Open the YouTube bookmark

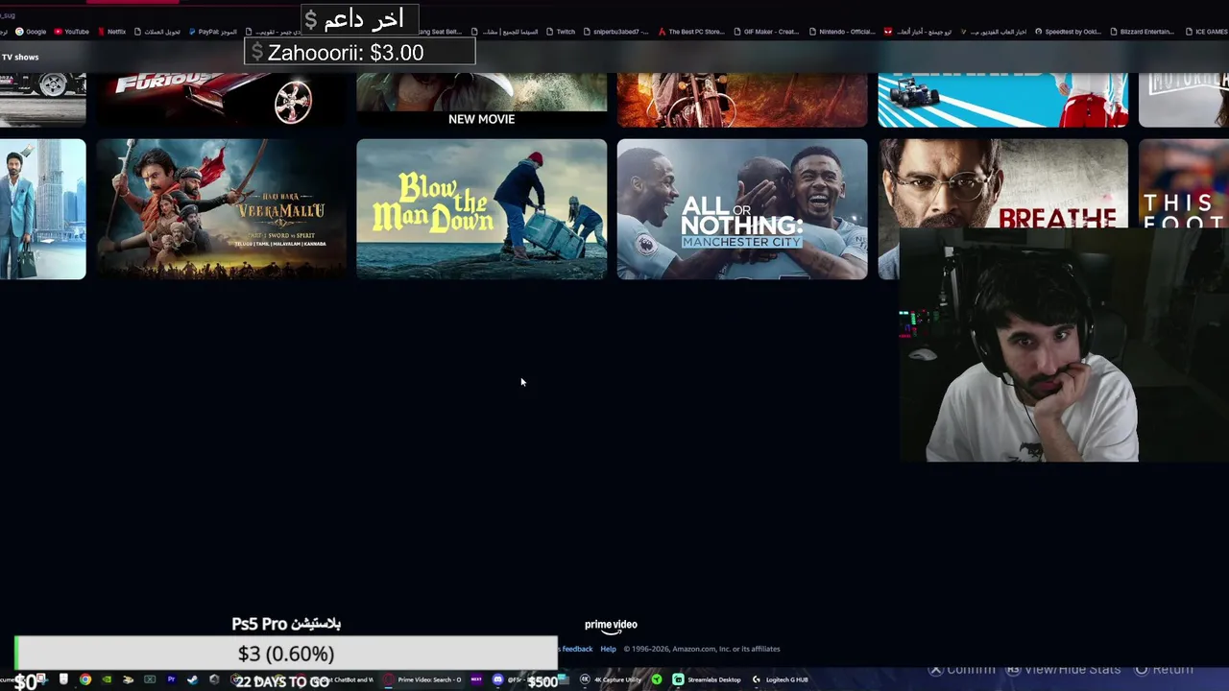[71, 32]
